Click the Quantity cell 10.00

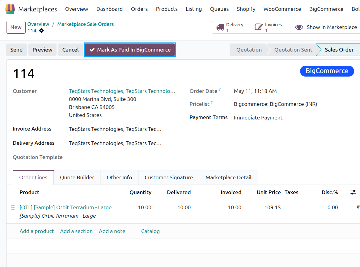click(x=144, y=207)
